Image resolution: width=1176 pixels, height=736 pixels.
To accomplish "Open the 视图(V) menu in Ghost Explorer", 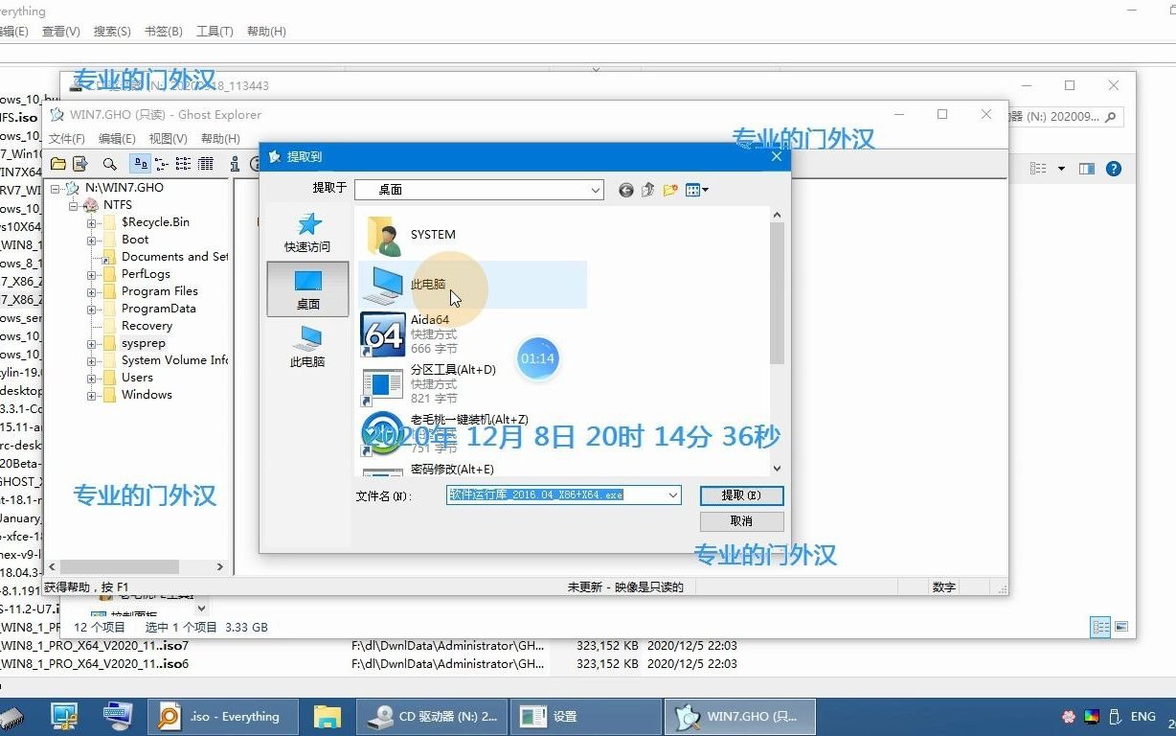I will [168, 138].
